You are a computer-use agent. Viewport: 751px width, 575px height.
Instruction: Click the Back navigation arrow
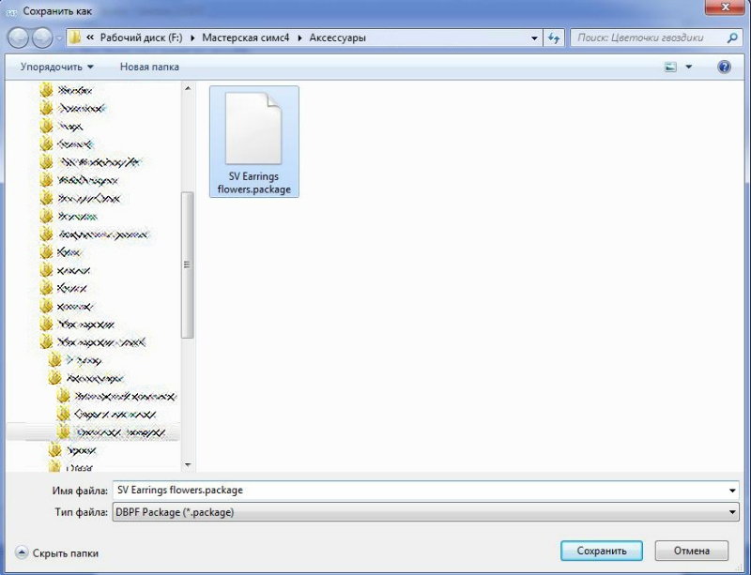point(18,38)
